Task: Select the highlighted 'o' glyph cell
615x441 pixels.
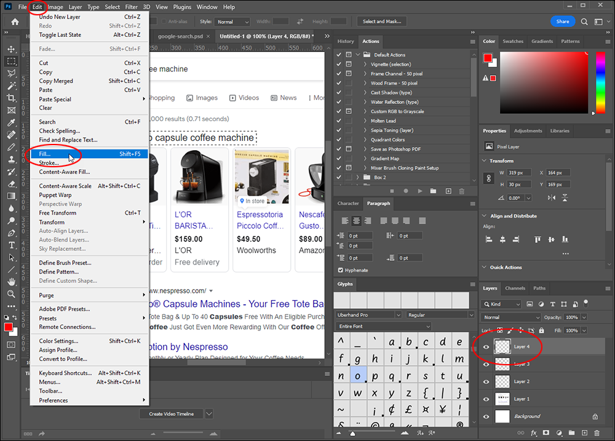Action: [358, 376]
